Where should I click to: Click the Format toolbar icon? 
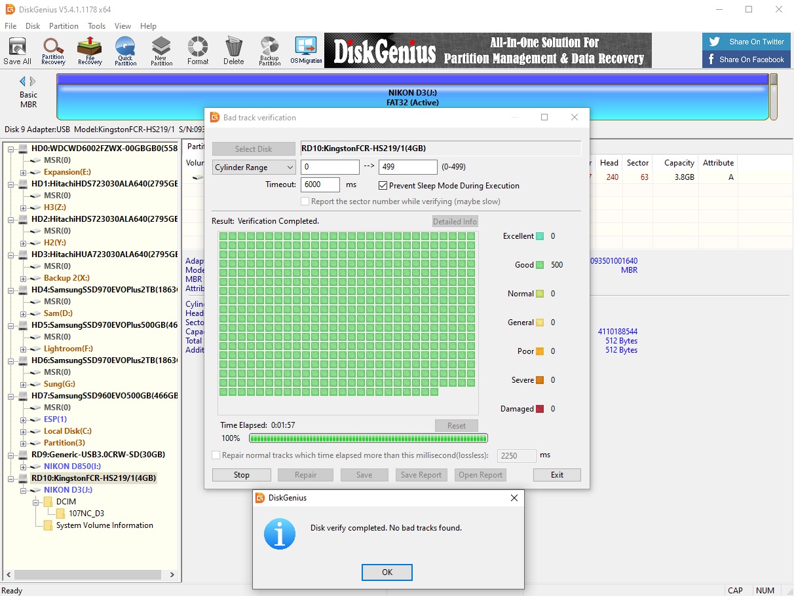[x=197, y=50]
